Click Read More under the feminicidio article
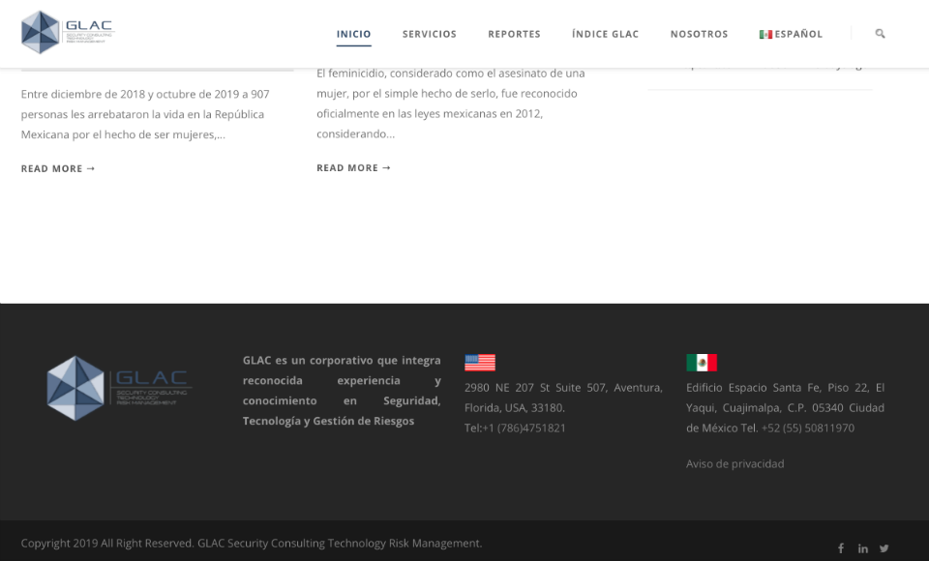Viewport: 929px width, 561px height. tap(353, 167)
